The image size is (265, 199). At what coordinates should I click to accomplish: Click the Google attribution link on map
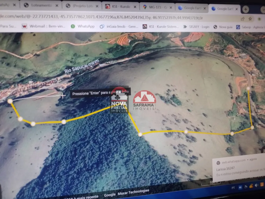point(109,195)
